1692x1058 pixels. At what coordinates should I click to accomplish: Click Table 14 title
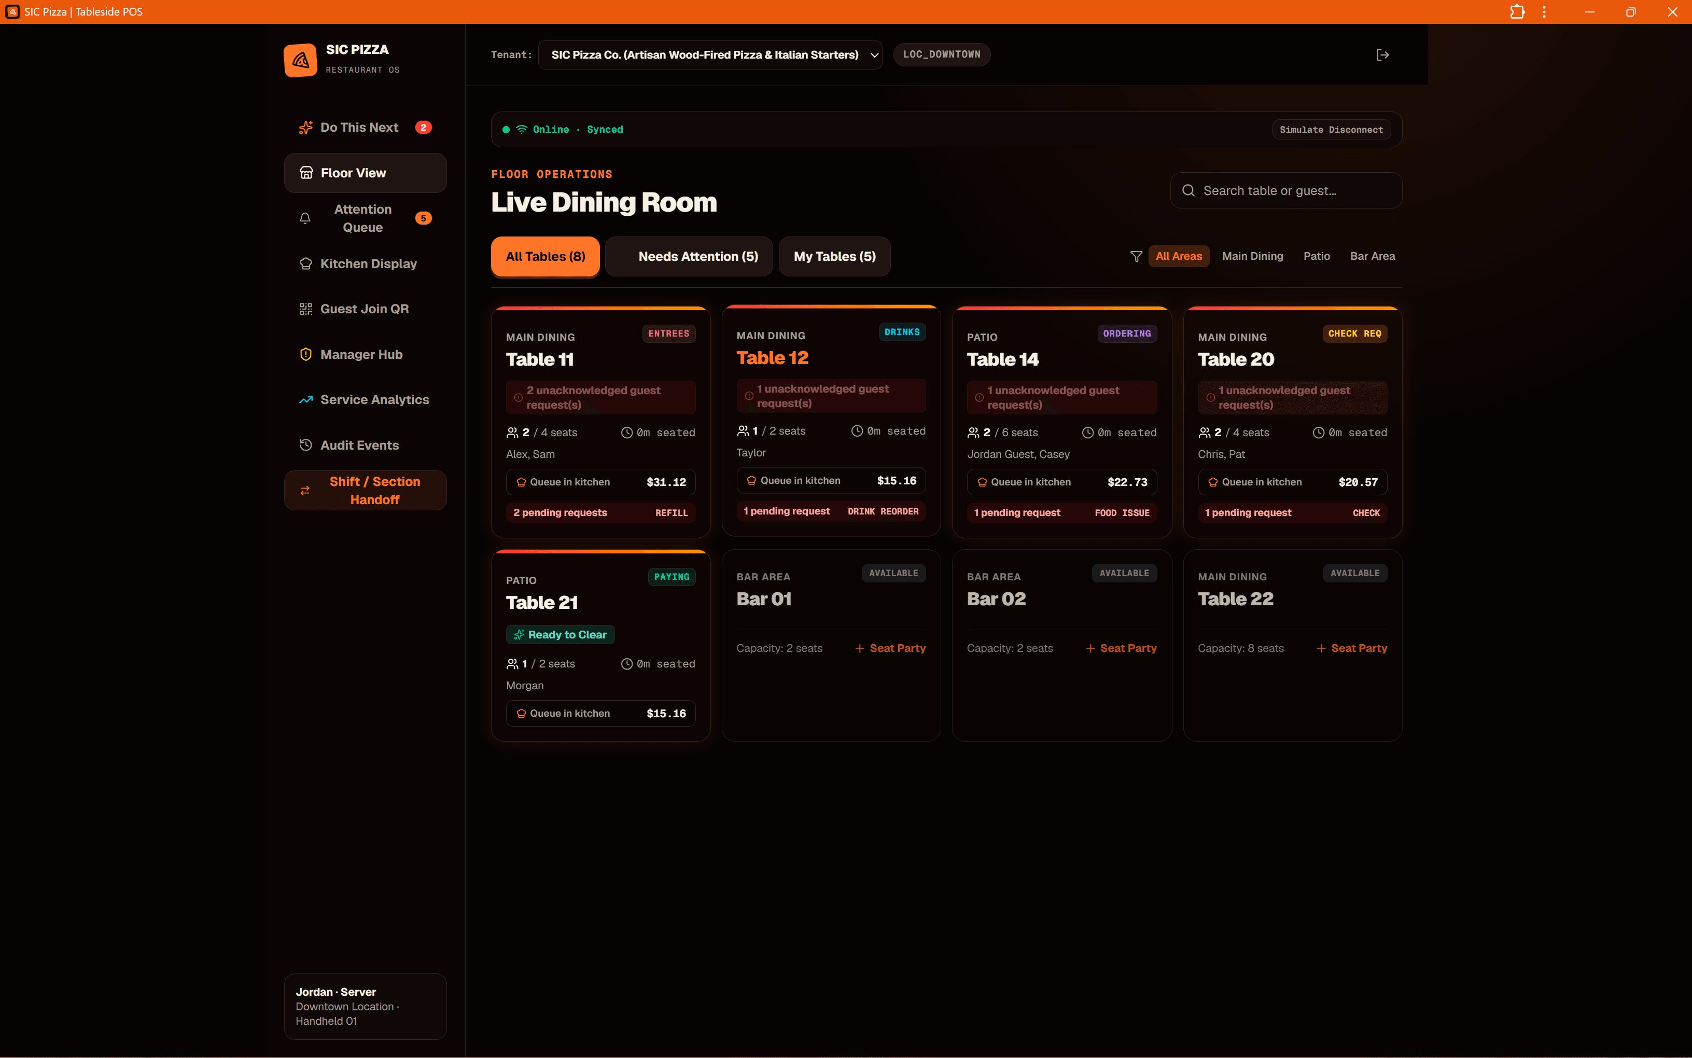[1002, 359]
